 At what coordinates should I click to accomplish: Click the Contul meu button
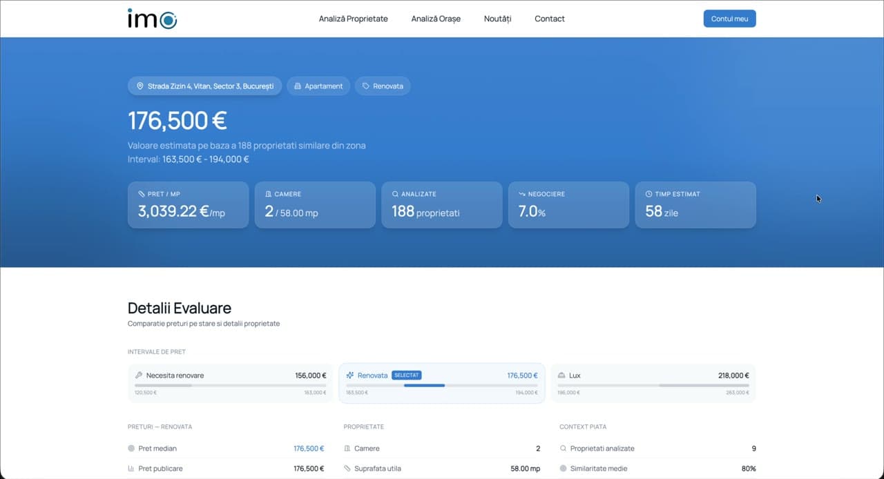pyautogui.click(x=729, y=19)
